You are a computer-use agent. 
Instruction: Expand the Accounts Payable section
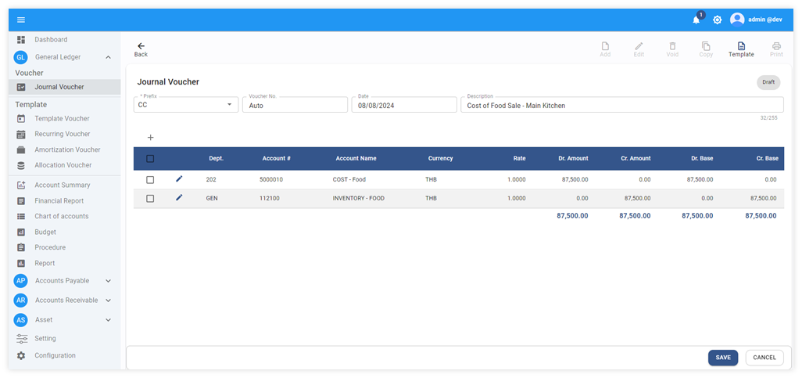[108, 281]
